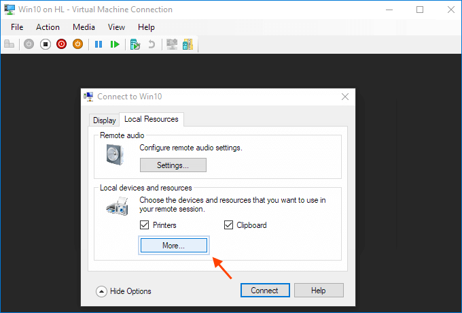Viewport: 462px width, 313px height.
Task: Collapse with Hide Options arrow
Action: [101, 291]
